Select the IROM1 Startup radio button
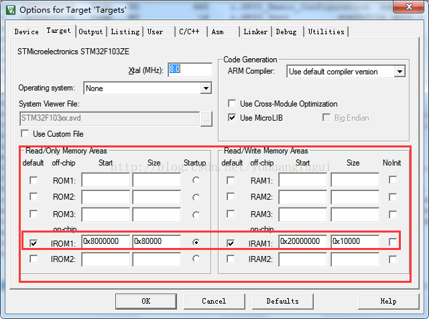The width and height of the screenshot is (429, 319). point(196,242)
